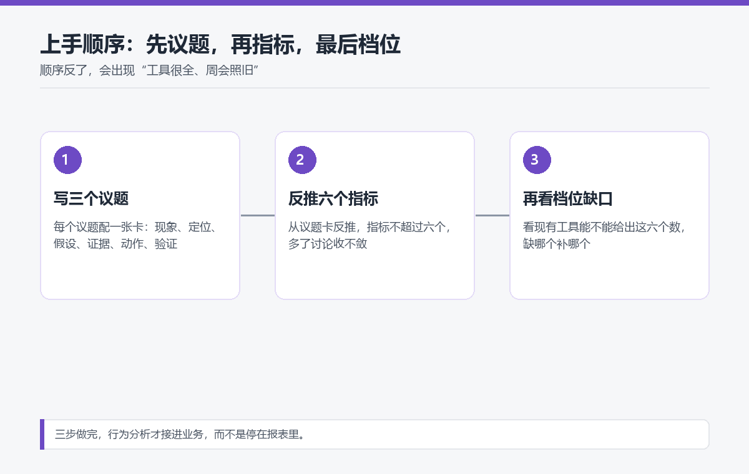
Task: Click the card heading 再看档位缺口
Action: pos(568,199)
